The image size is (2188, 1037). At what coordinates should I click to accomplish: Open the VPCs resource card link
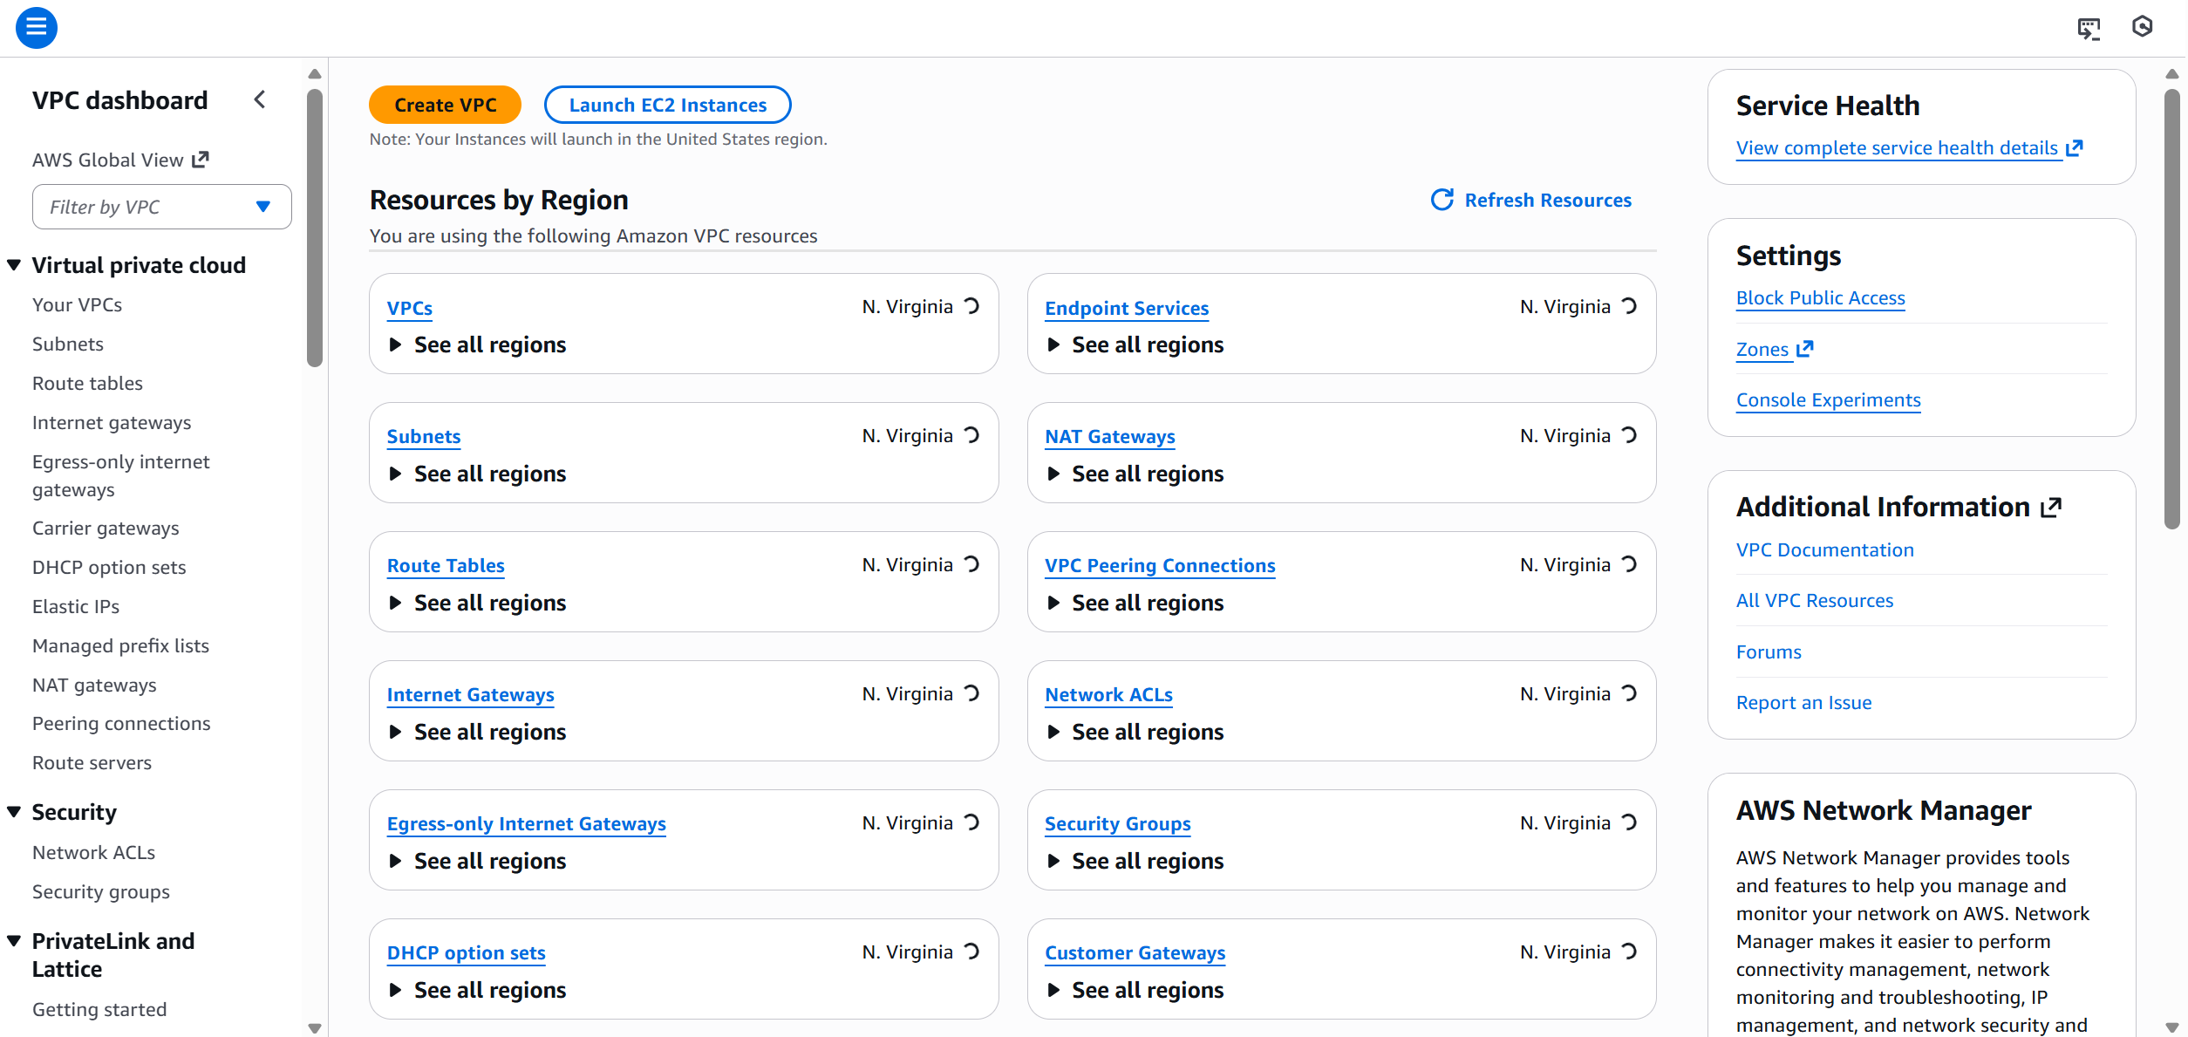click(410, 309)
